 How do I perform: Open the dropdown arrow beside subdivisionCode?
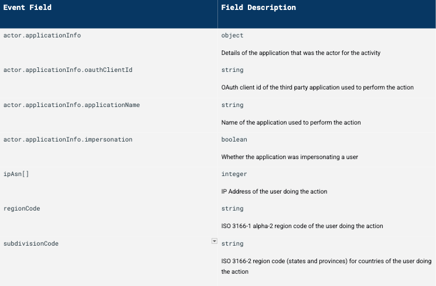coord(214,241)
